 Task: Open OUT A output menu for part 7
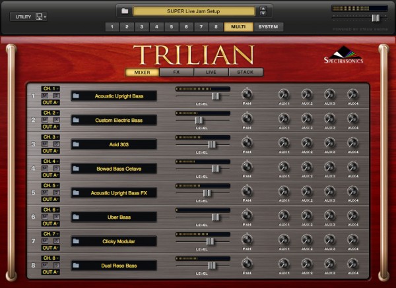pos(51,248)
